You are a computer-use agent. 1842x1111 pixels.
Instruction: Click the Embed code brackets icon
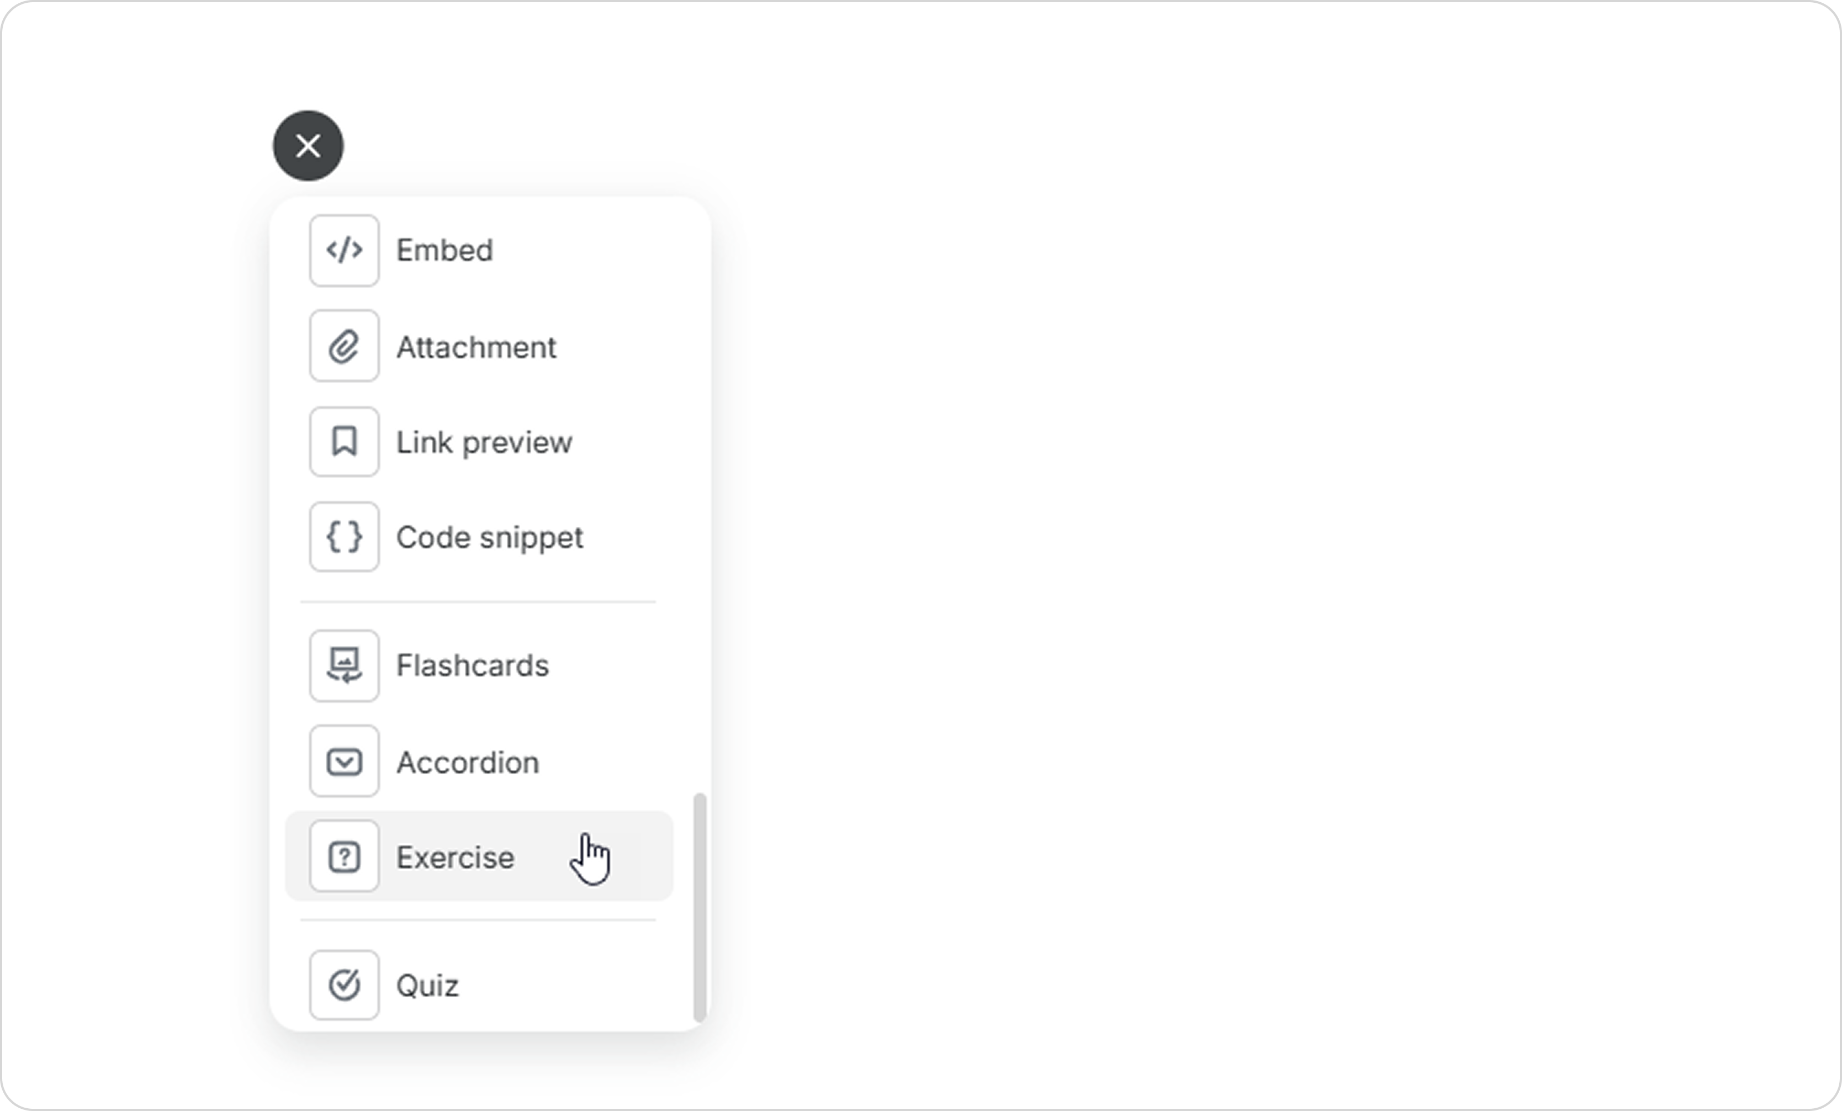[x=344, y=251]
